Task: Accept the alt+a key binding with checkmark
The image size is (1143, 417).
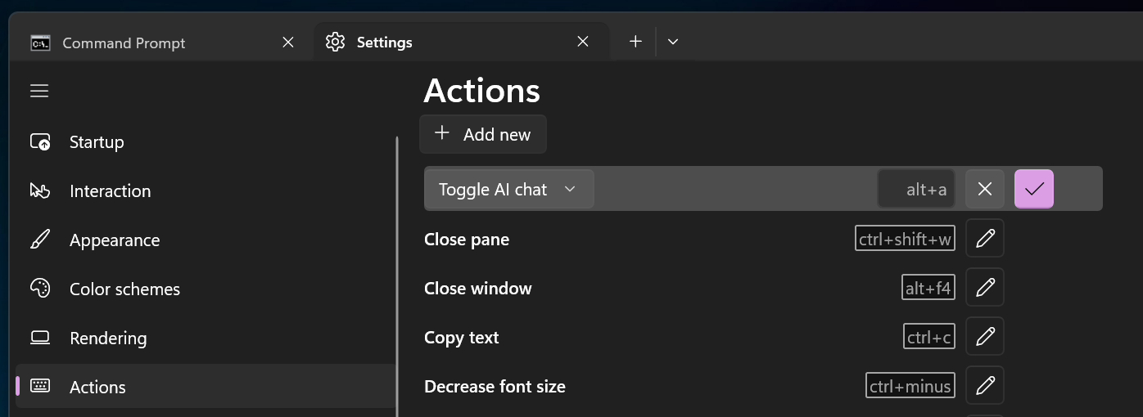Action: pos(1034,189)
